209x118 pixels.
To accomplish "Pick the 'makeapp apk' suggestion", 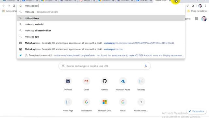I will click(x=101, y=37).
